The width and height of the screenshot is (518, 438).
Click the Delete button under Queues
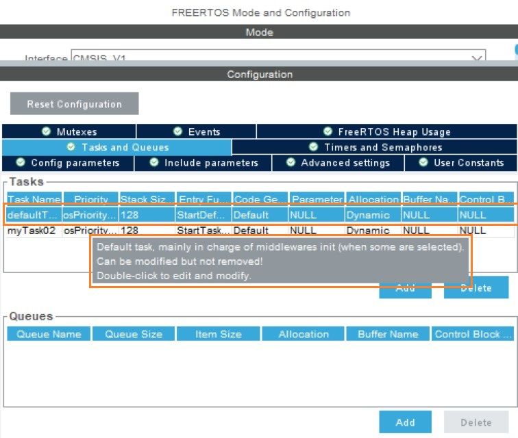pos(476,422)
